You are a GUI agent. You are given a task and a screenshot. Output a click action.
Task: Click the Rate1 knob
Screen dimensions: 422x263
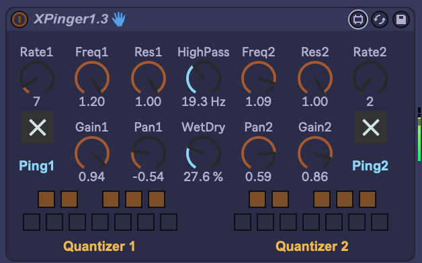[x=37, y=78]
